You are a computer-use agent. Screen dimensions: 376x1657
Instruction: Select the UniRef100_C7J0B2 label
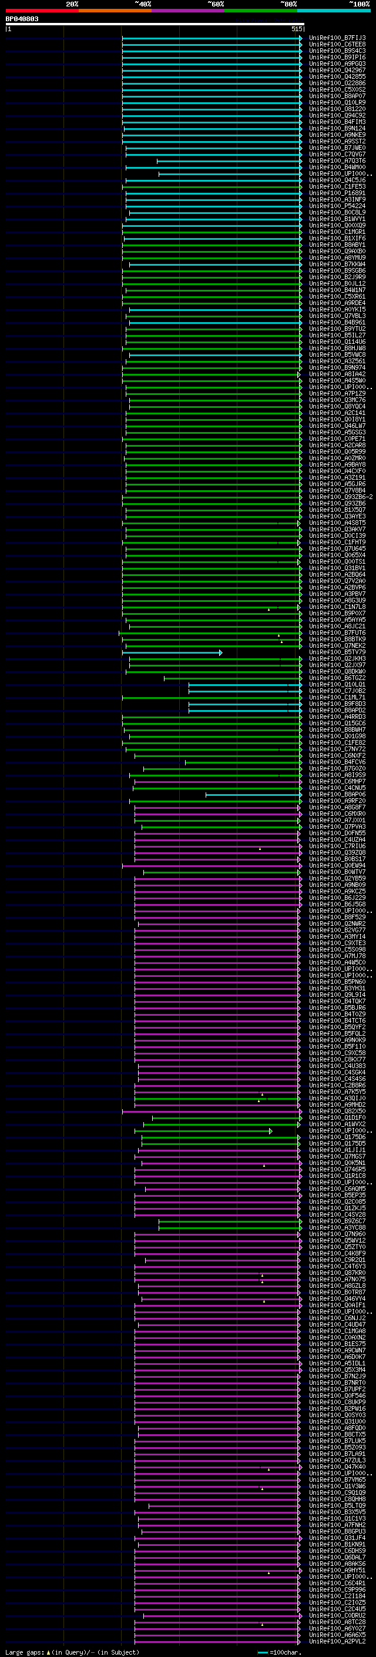337,691
